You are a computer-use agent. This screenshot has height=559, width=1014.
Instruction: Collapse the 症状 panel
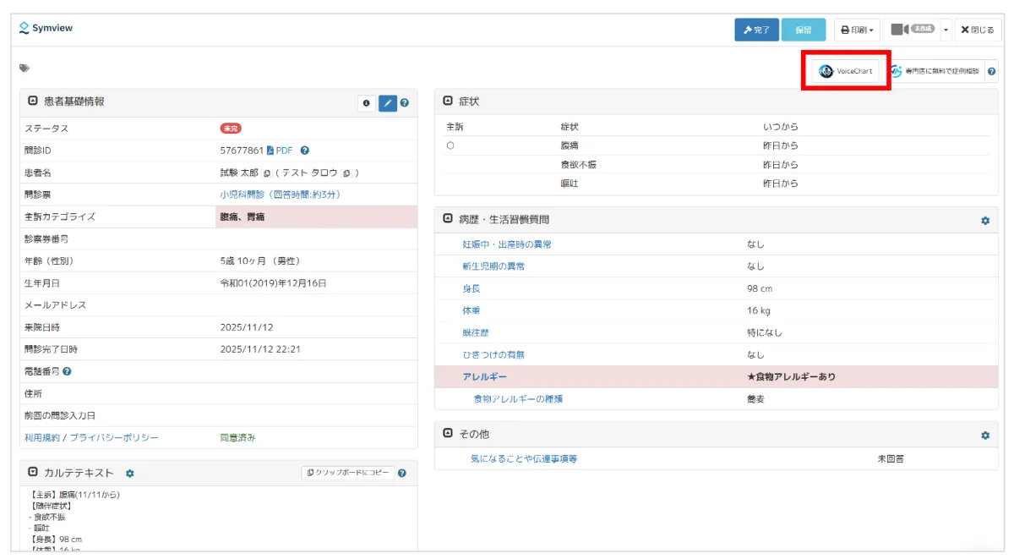(448, 101)
